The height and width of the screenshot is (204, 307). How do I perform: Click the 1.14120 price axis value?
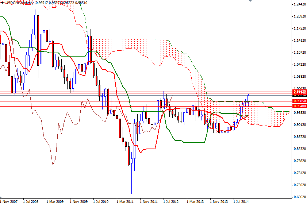(300, 41)
